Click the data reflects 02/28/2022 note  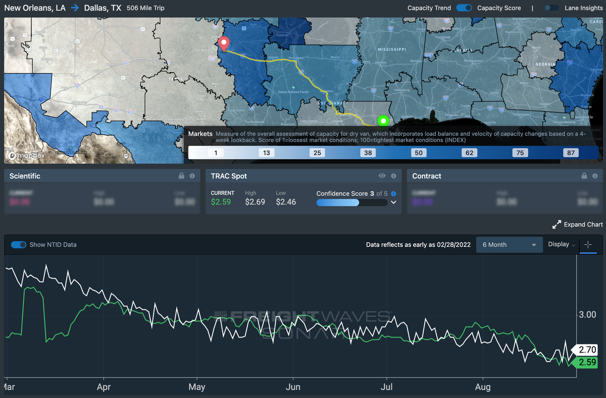coord(418,244)
